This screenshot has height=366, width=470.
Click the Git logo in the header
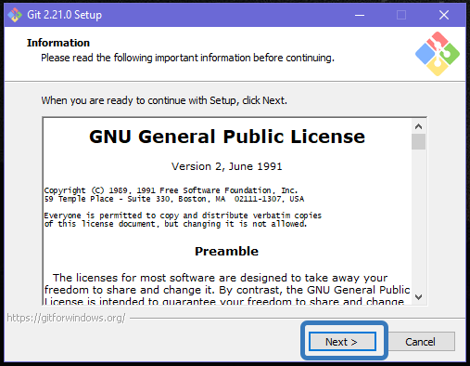click(438, 54)
